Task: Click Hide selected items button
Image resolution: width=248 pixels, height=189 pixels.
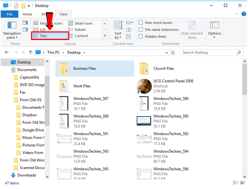Action: pos(192,30)
